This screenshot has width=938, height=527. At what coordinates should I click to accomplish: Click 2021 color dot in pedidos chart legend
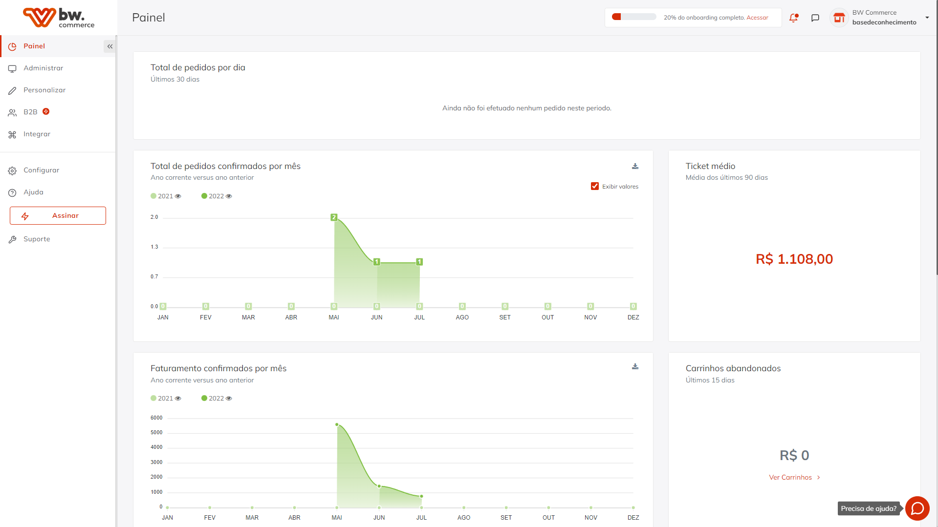[153, 196]
